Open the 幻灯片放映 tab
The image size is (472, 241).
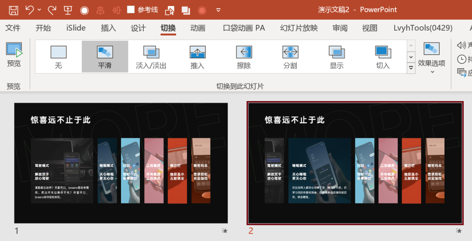point(299,28)
